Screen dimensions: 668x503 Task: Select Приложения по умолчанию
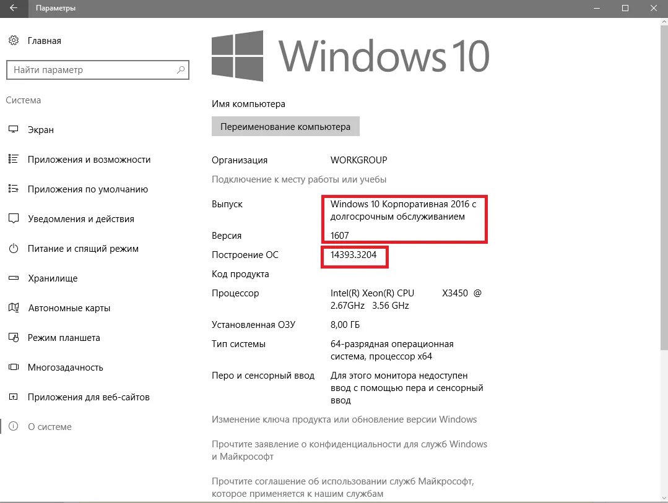tap(88, 189)
